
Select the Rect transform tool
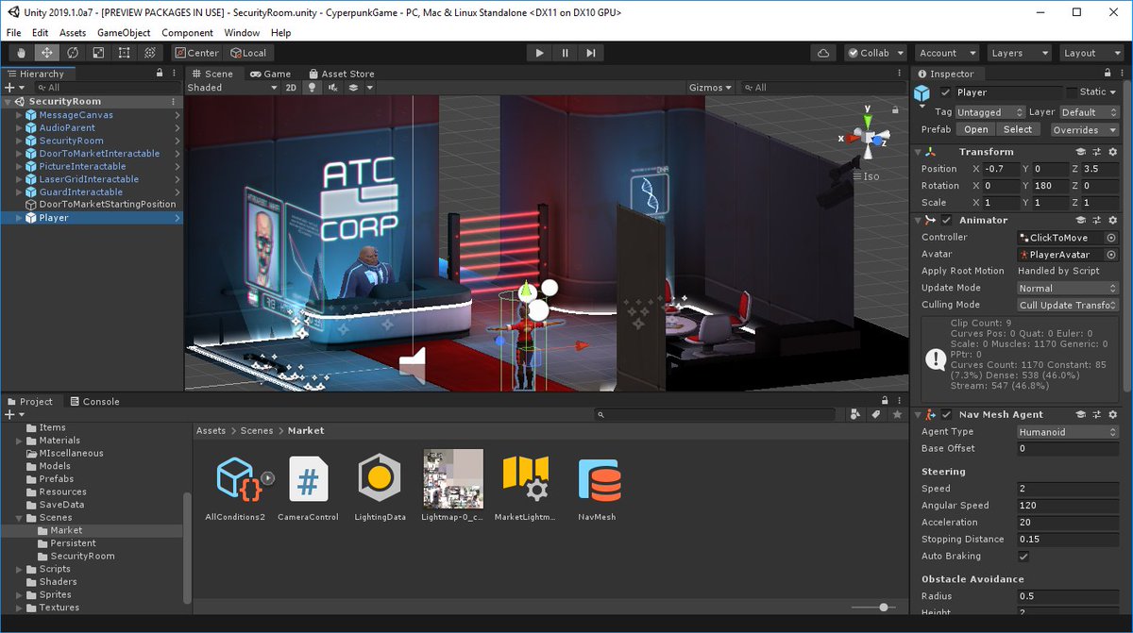(x=124, y=53)
